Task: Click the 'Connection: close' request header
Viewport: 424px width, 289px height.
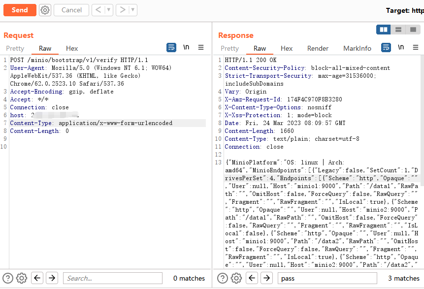Action: pos(39,107)
